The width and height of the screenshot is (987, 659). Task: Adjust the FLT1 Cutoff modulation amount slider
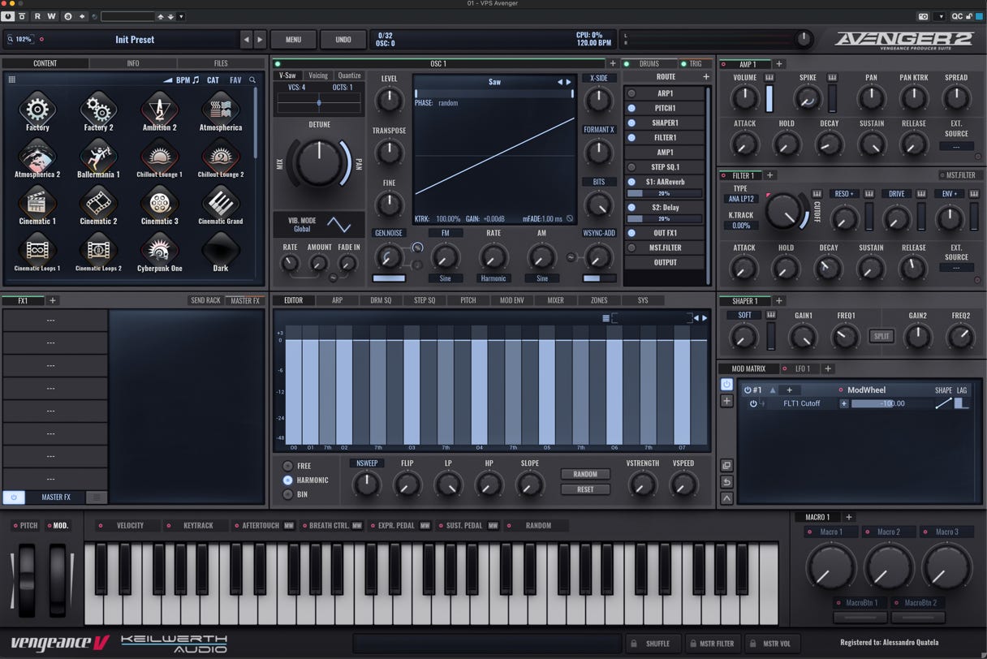click(x=891, y=403)
